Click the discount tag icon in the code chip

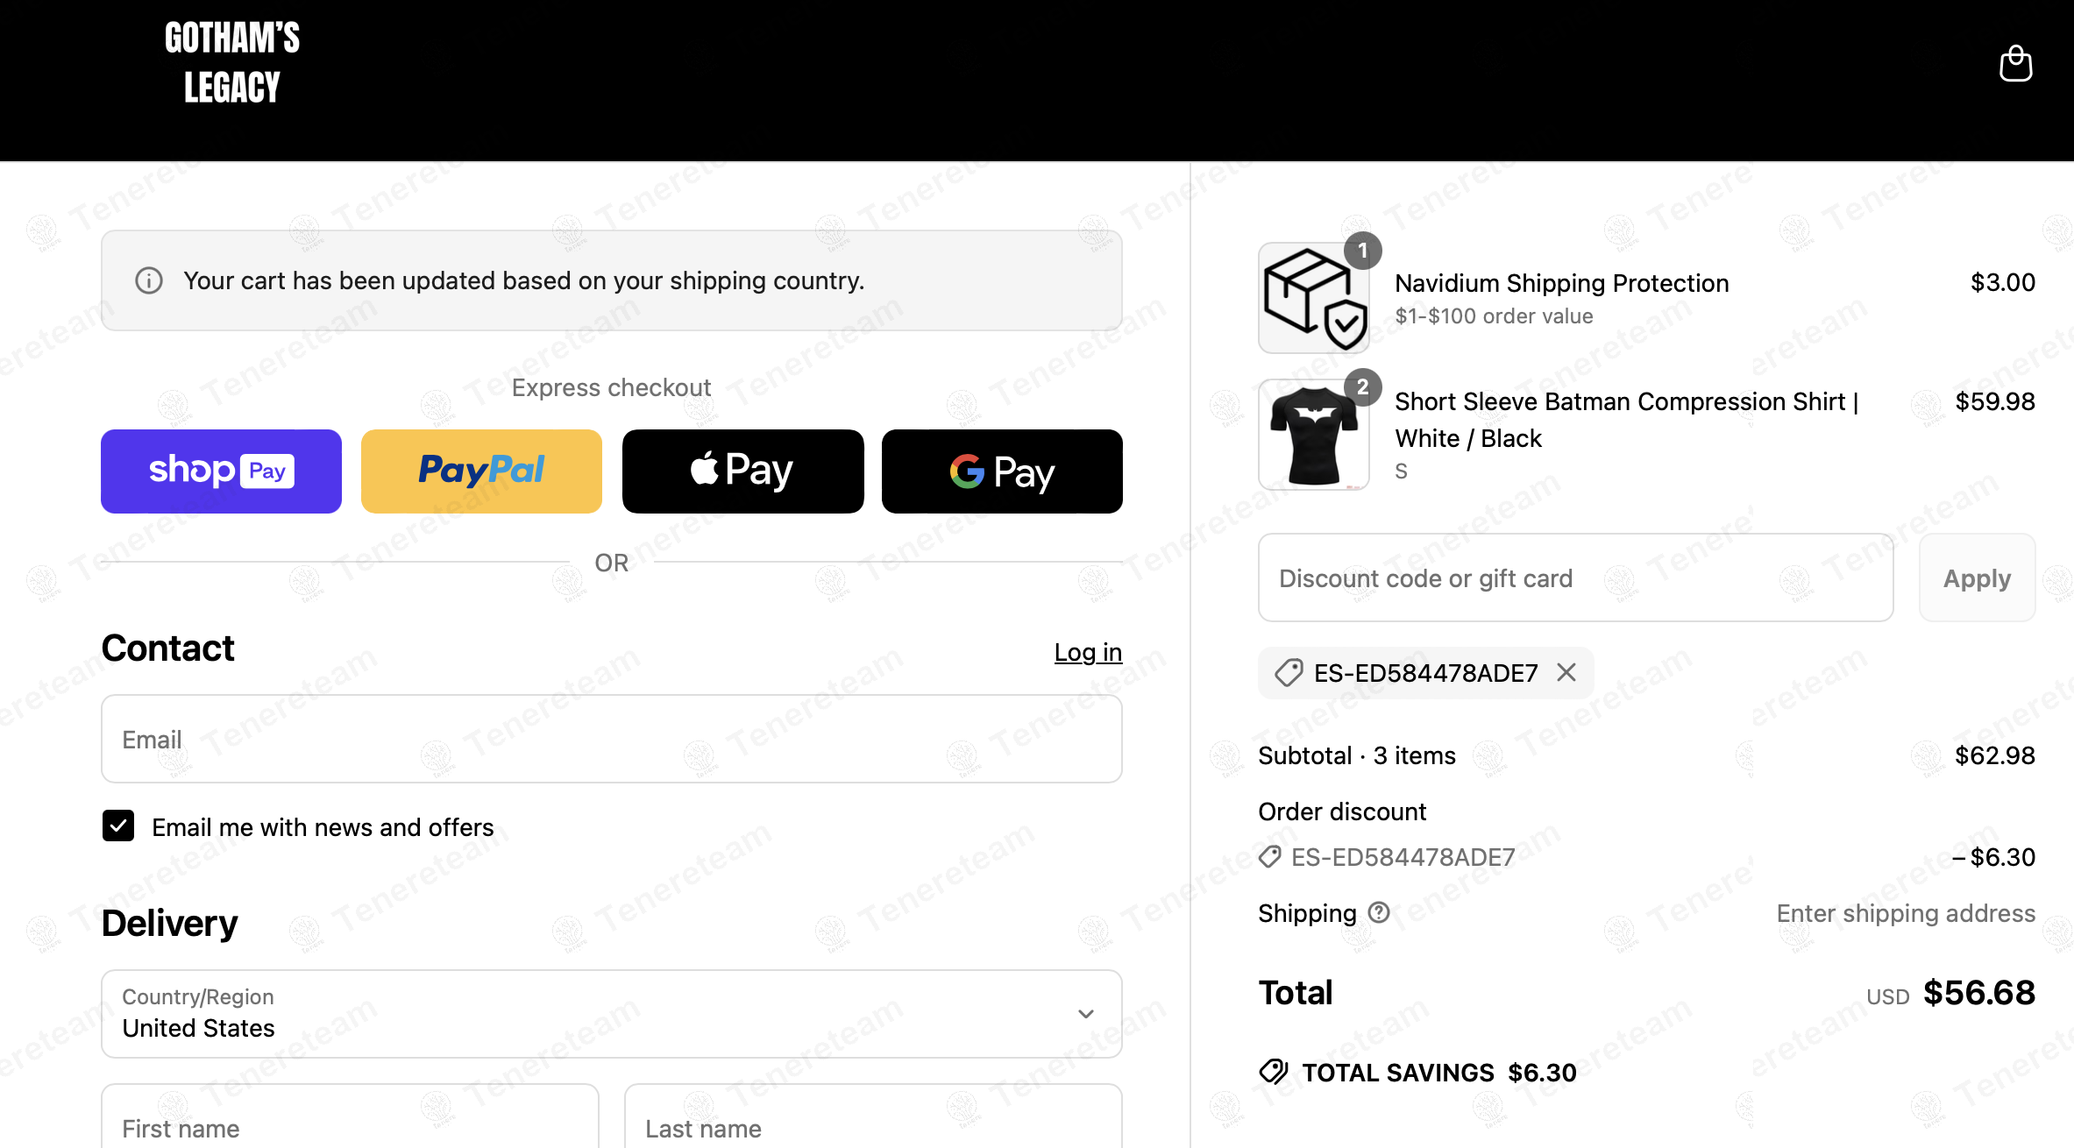tap(1288, 673)
